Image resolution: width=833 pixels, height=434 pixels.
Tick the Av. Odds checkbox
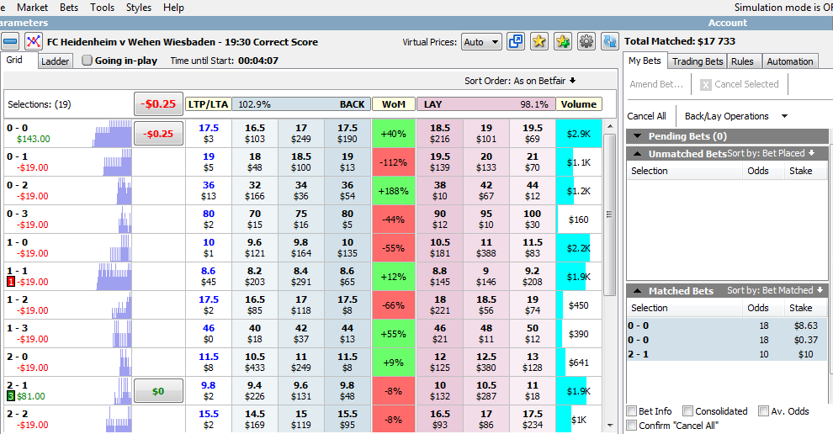[763, 411]
